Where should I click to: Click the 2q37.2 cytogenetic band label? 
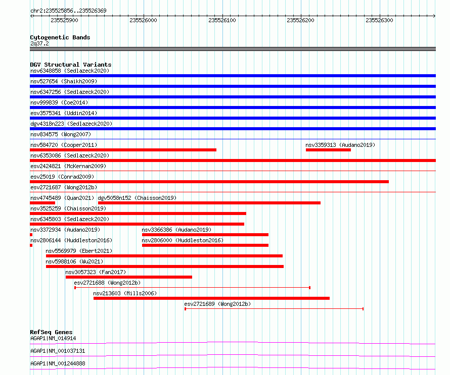tap(39, 43)
